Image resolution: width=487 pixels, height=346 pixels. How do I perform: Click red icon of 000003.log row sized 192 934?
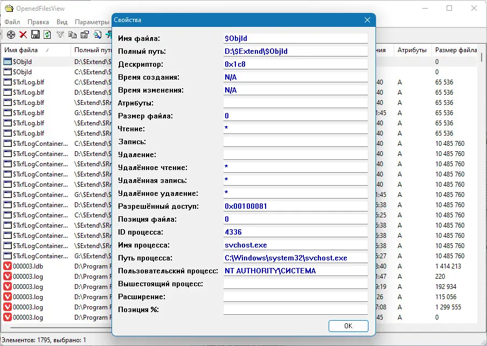[8, 286]
